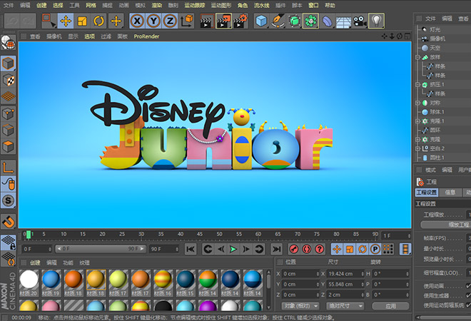Add a Camera from the toolbar

360,21
